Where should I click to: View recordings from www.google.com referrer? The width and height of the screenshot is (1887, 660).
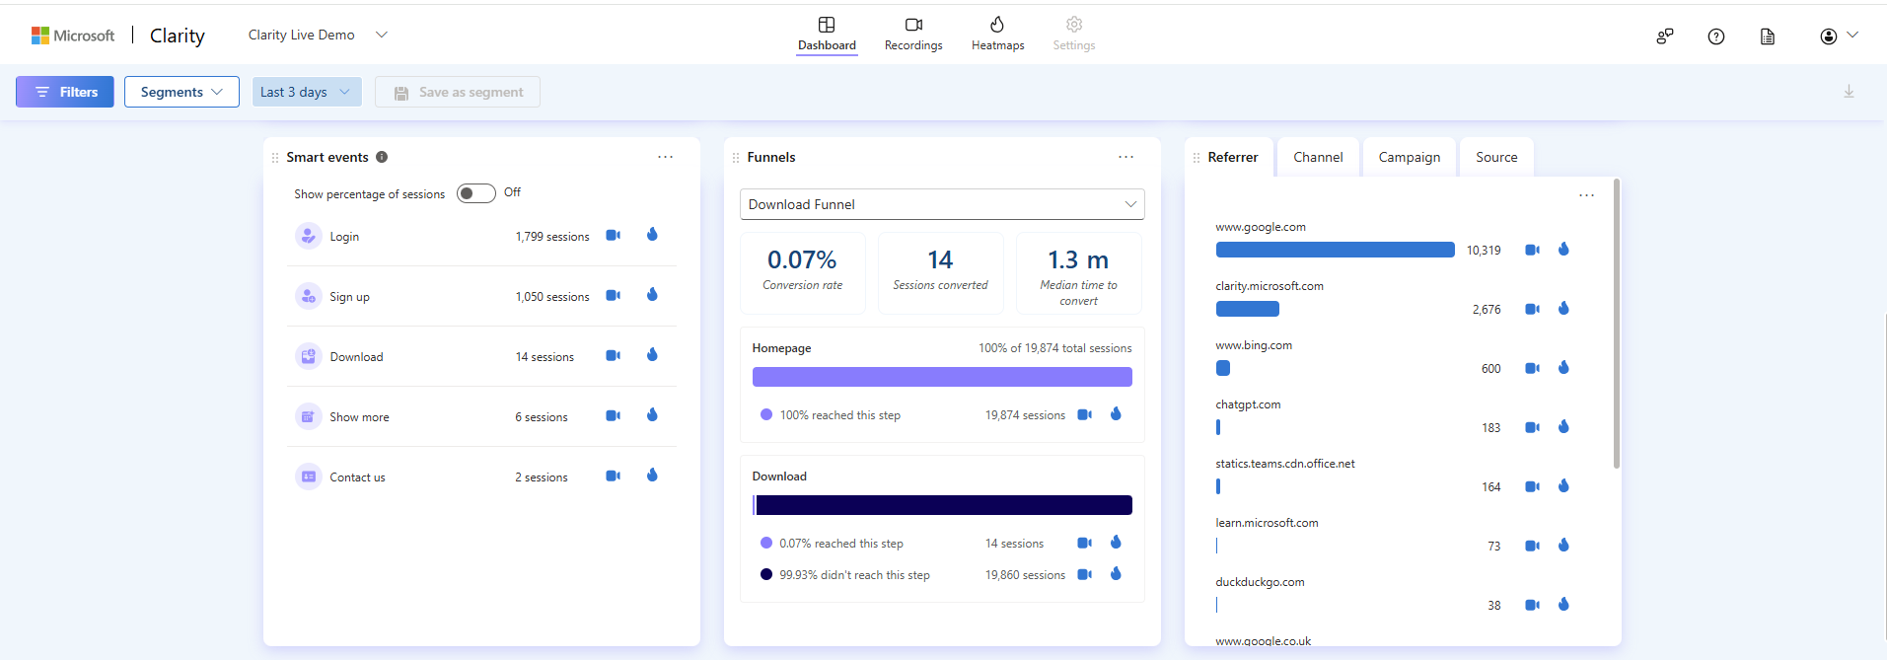[x=1532, y=251]
